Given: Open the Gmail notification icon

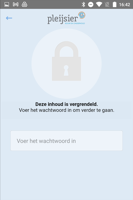Looking at the screenshot, I should click(x=15, y=4).
